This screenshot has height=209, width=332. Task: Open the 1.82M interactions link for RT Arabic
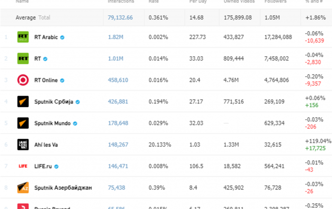116,37
